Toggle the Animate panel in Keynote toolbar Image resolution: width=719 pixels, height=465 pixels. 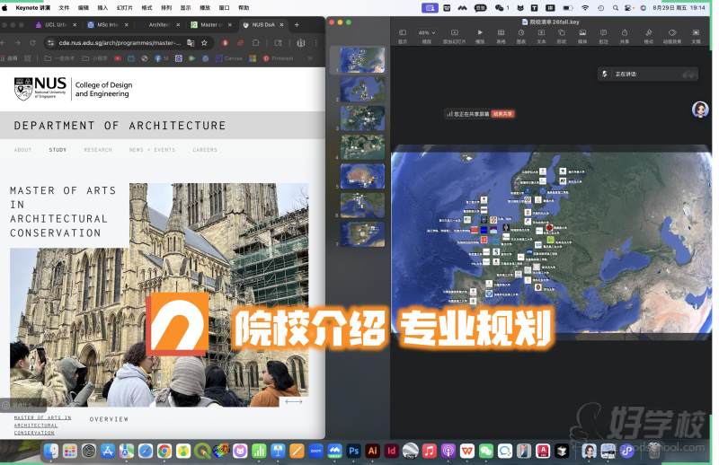[671, 33]
